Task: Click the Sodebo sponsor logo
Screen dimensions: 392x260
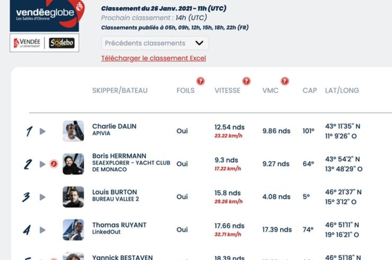Action: (x=62, y=43)
